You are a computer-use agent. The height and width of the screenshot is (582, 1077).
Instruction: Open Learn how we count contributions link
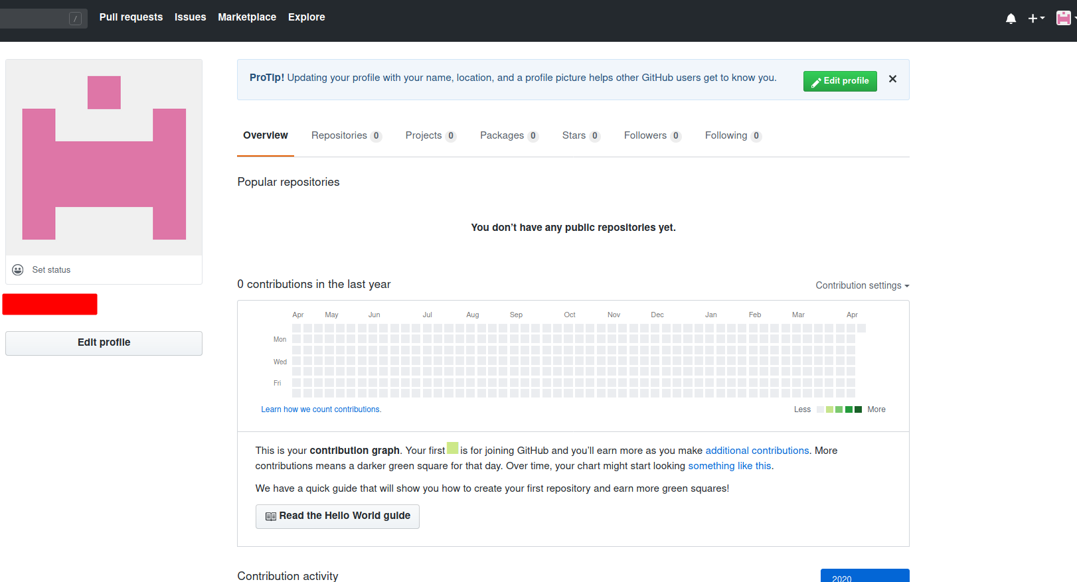[x=321, y=409]
